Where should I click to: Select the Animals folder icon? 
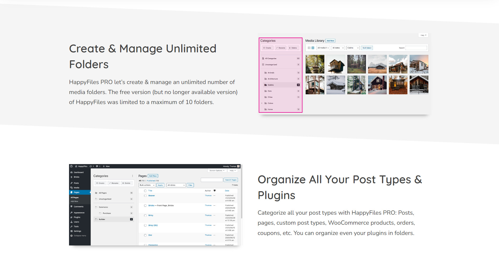[x=266, y=73]
